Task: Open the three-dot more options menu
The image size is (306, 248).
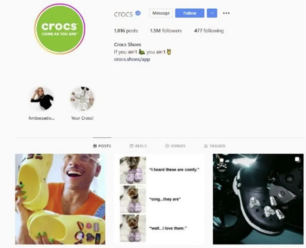Action: (226, 13)
